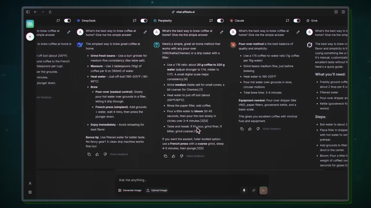371x208 pixels.
Task: Click the Claude starburst response icon
Action: click(233, 45)
